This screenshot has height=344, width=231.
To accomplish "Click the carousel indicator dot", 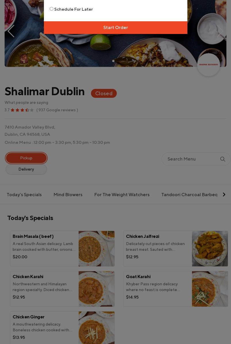I will (113, 61).
